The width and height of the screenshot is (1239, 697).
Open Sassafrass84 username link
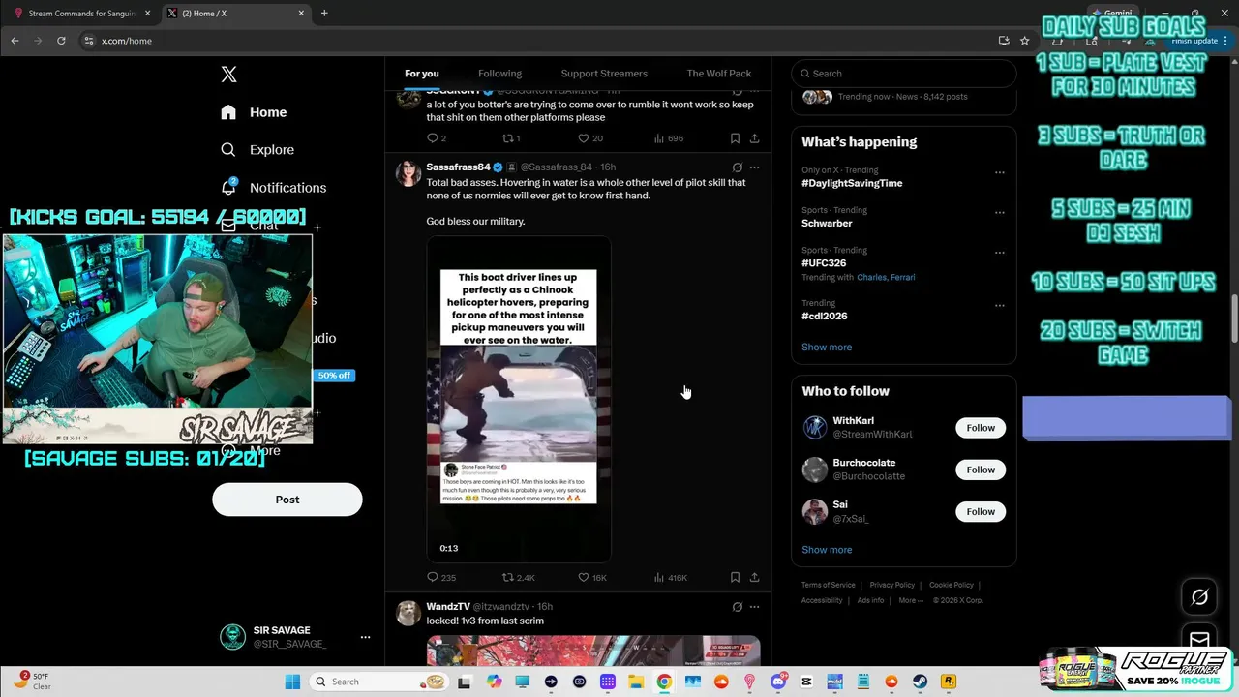(458, 167)
